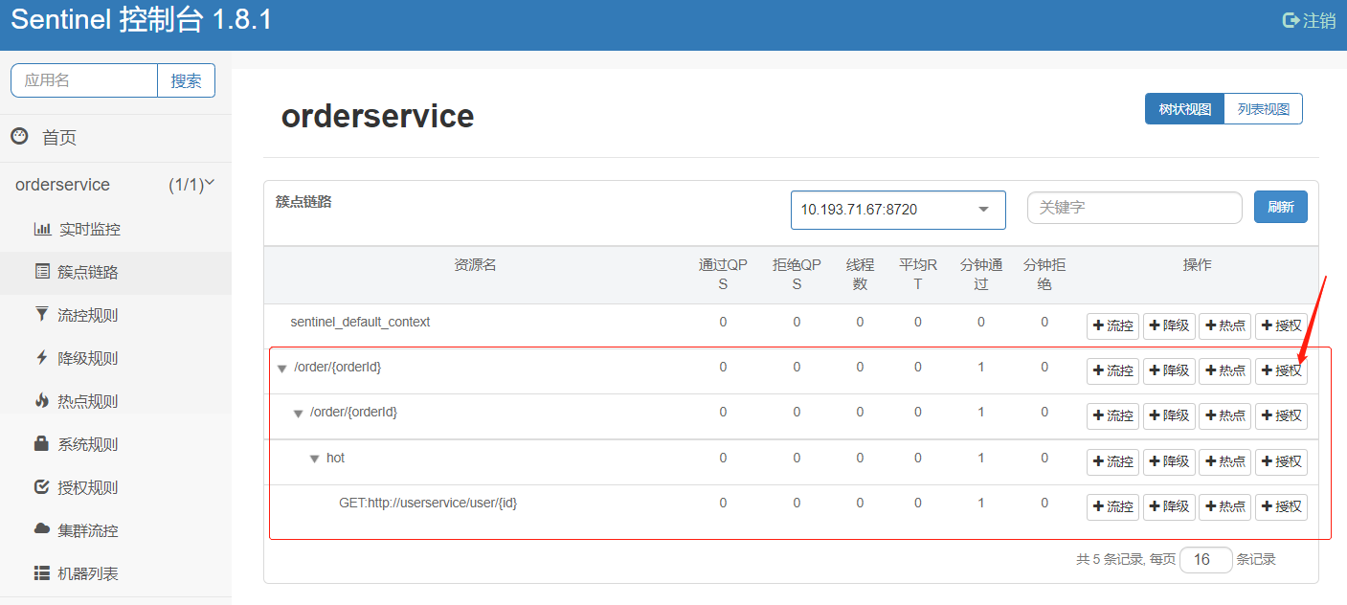Image resolution: width=1347 pixels, height=605 pixels.
Task: Add 热点 rule for nested /order/{orderId}
Action: pos(1224,415)
